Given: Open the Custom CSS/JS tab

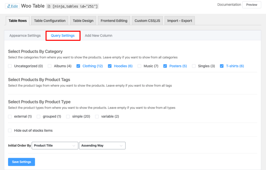Looking at the screenshot, I should pos(147,21).
